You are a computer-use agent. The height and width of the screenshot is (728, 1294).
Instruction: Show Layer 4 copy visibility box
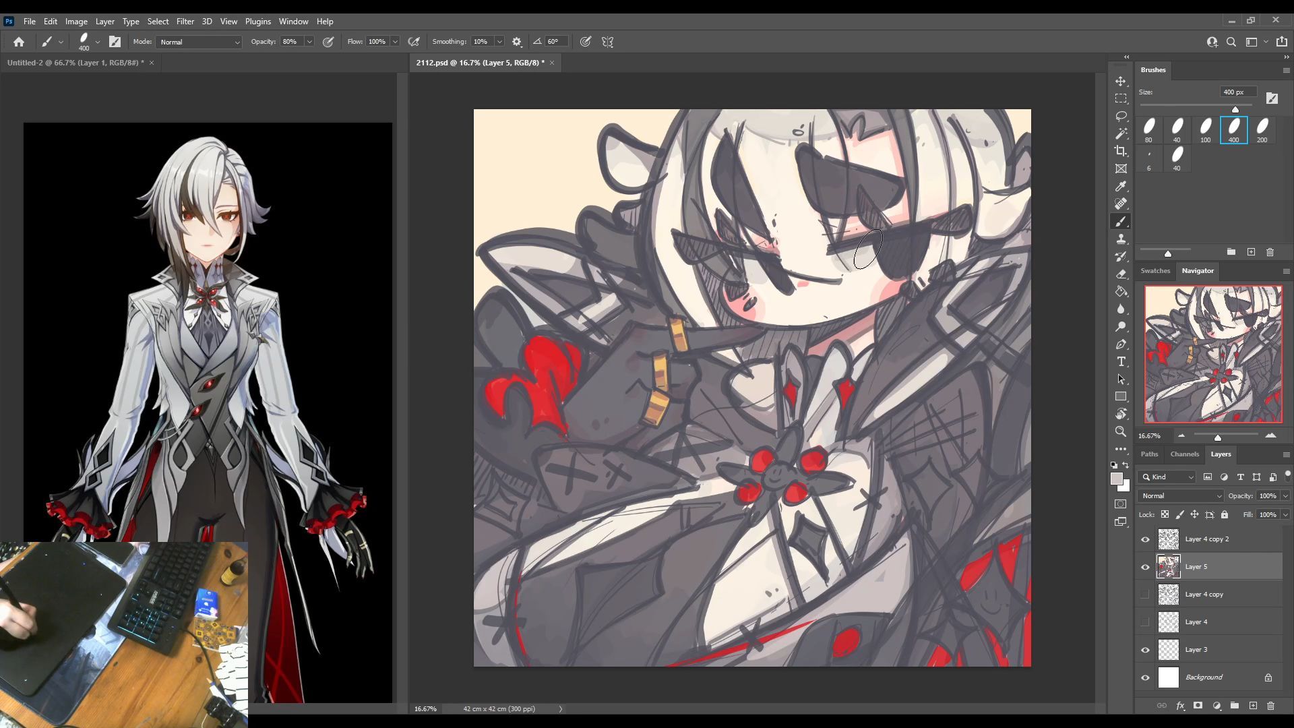pyautogui.click(x=1145, y=595)
